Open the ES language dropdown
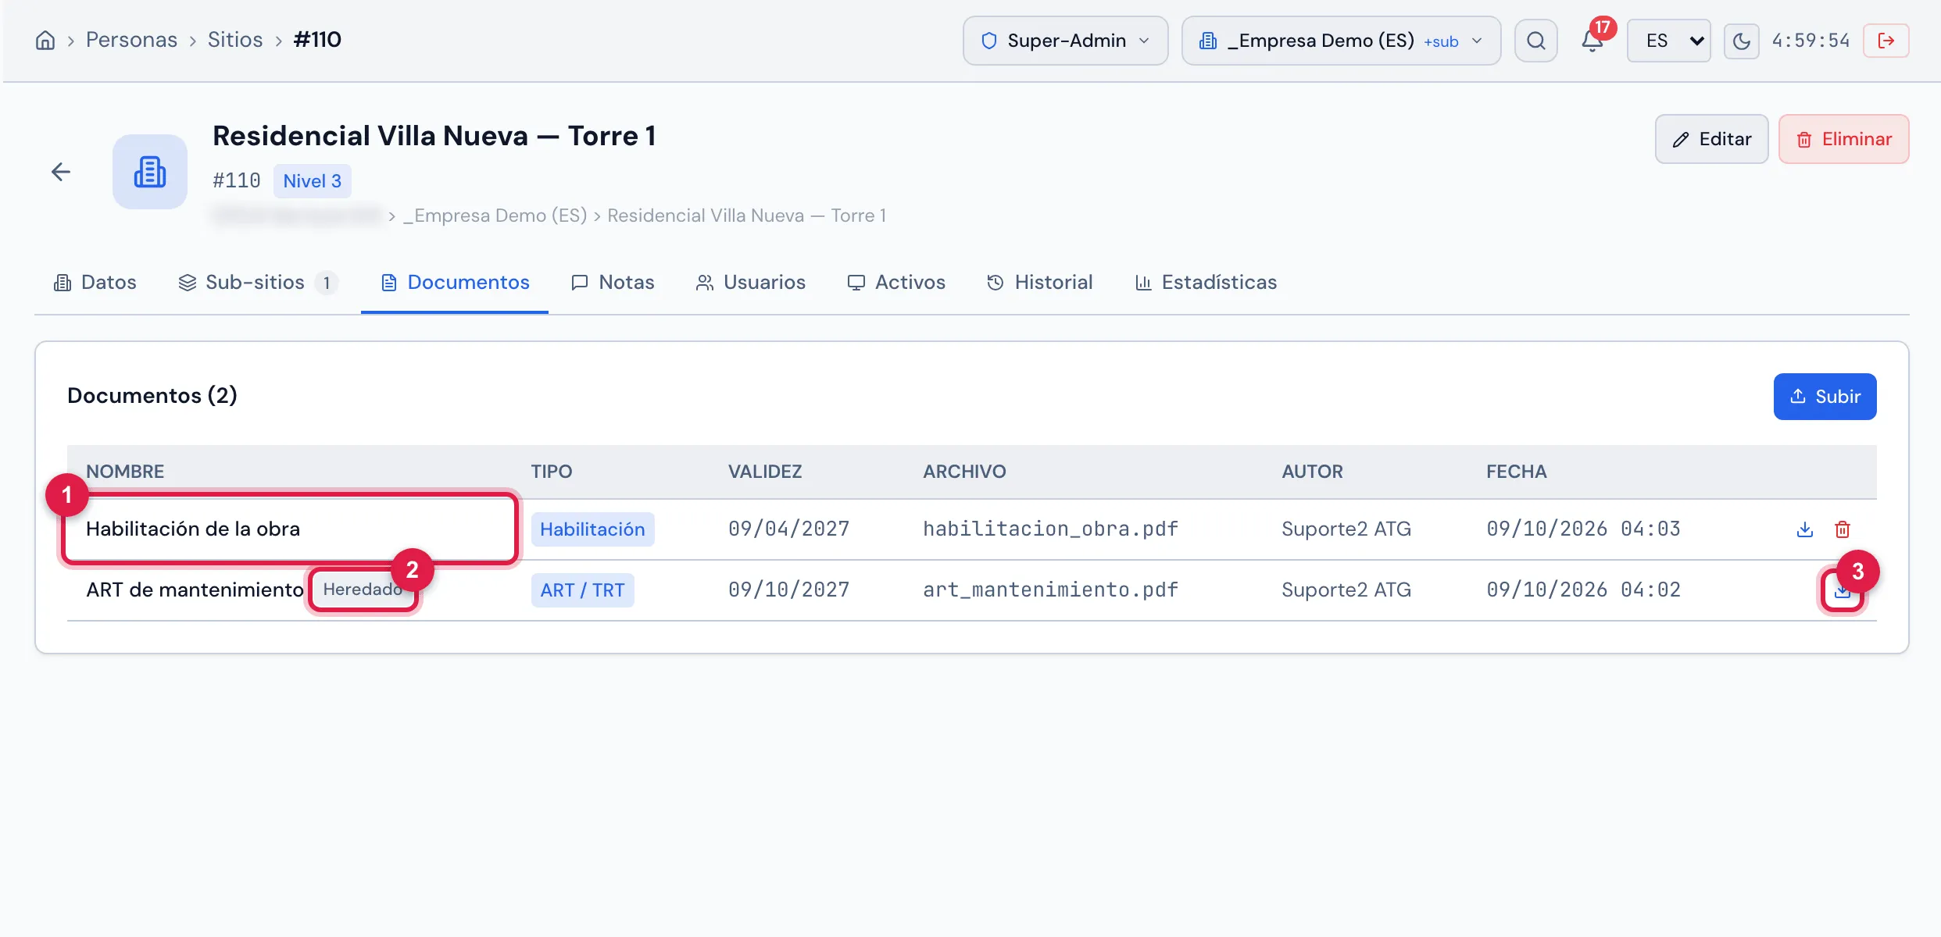This screenshot has height=937, width=1941. pyautogui.click(x=1668, y=41)
